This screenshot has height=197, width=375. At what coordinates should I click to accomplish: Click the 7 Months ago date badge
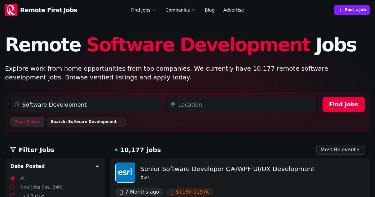pos(139,192)
